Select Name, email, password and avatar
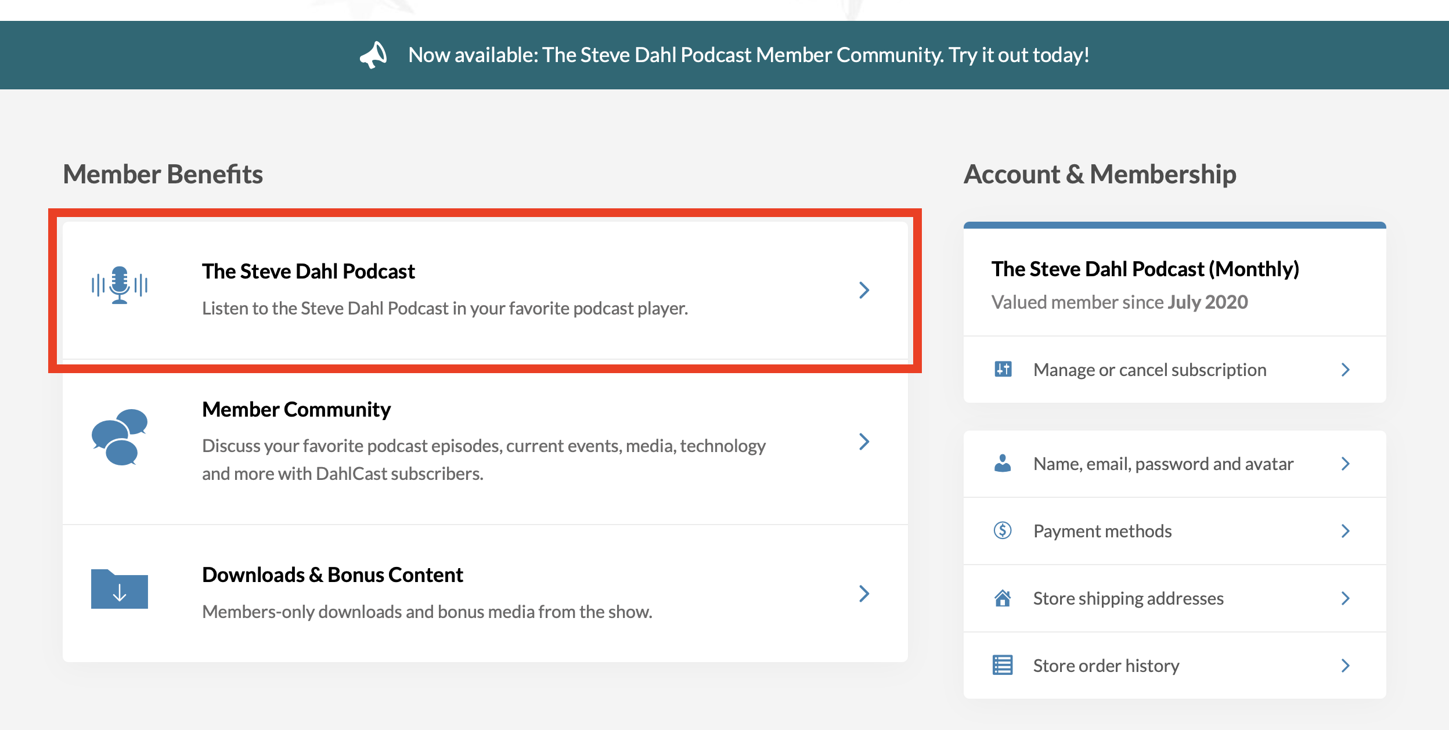Screen dimensions: 1449x730 (1175, 464)
